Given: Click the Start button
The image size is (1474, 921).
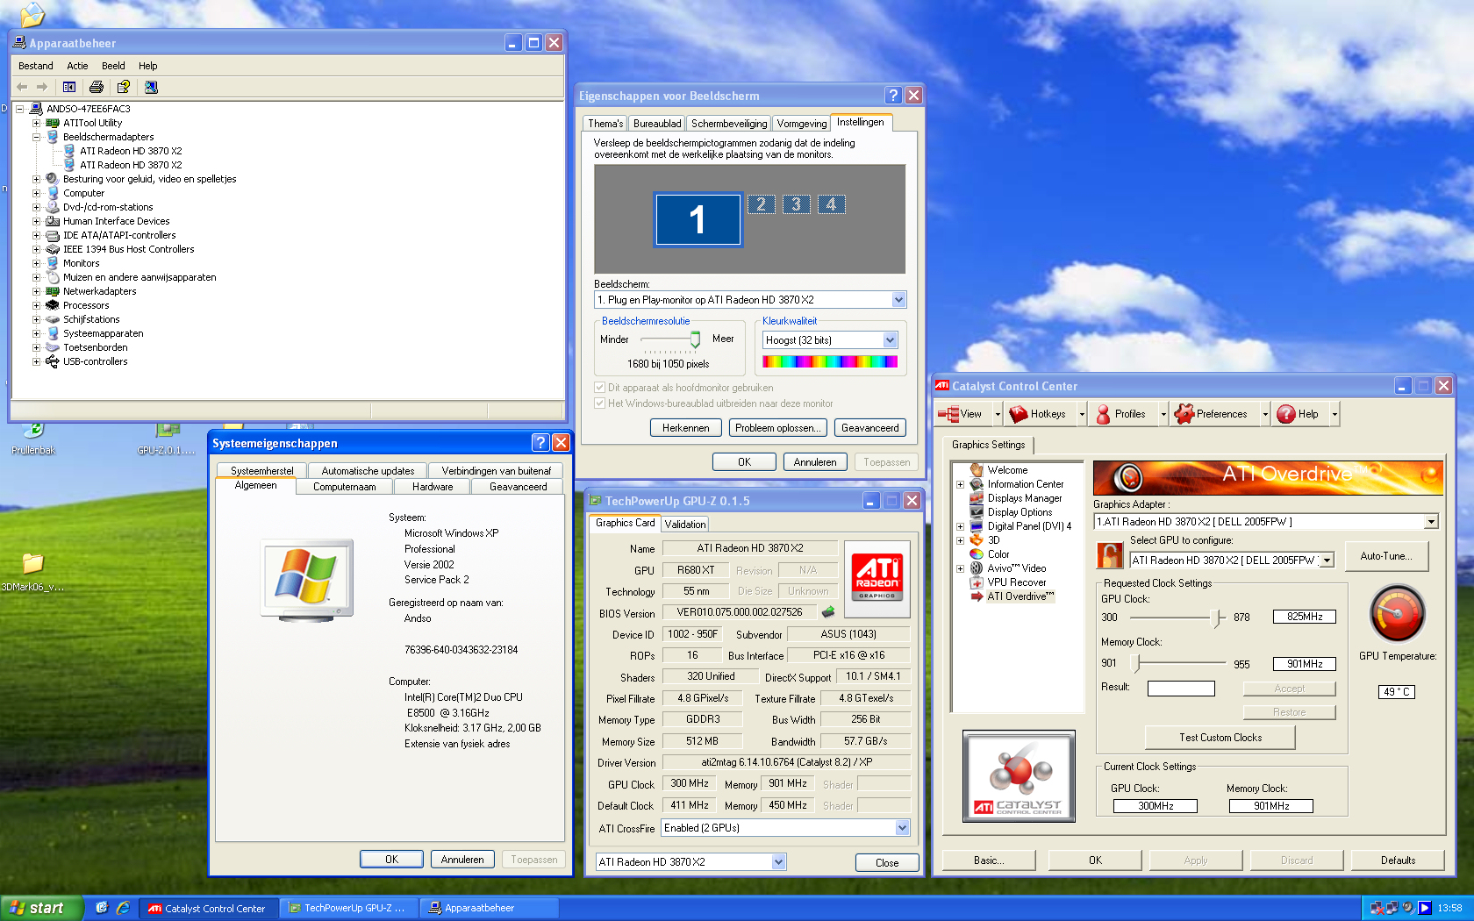Looking at the screenshot, I should 42,908.
